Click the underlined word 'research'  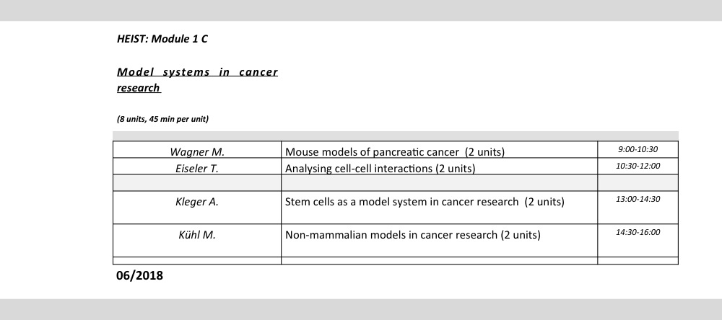[x=139, y=88]
